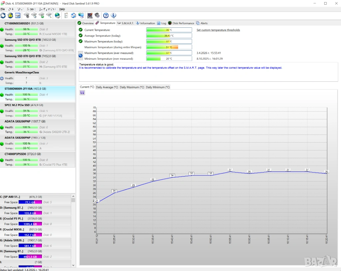
Task: Click the blue About info icon
Action: 113,15
